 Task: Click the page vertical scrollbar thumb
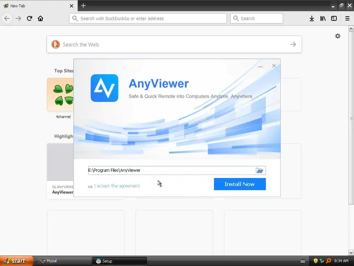(351, 118)
